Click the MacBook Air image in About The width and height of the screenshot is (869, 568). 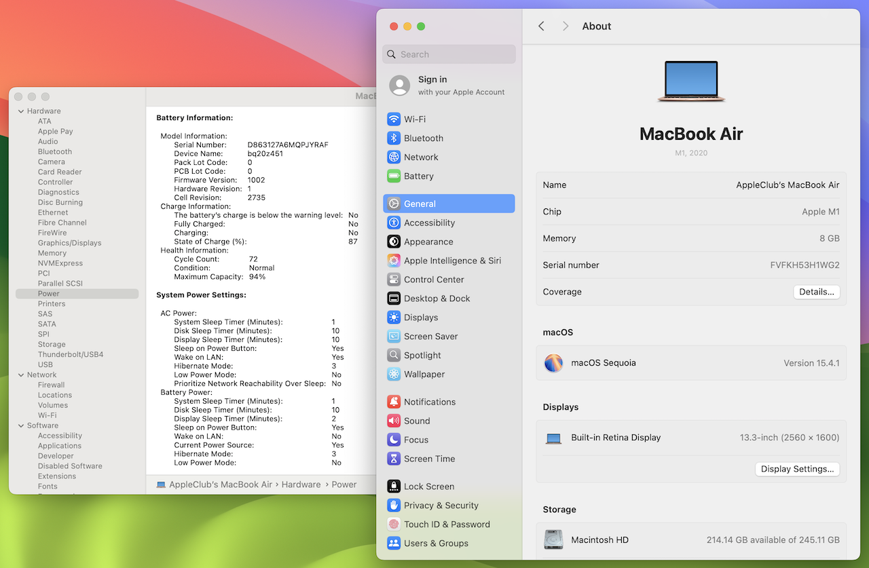tap(691, 81)
